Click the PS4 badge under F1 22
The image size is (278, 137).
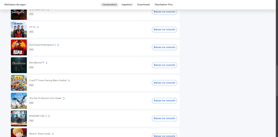pos(31,32)
